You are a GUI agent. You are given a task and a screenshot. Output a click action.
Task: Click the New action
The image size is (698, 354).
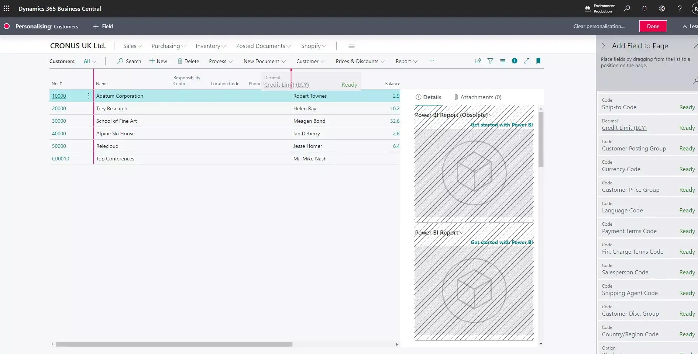pyautogui.click(x=158, y=61)
